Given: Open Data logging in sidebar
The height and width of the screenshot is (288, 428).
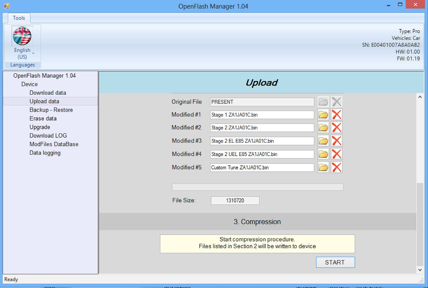Looking at the screenshot, I should pyautogui.click(x=45, y=153).
